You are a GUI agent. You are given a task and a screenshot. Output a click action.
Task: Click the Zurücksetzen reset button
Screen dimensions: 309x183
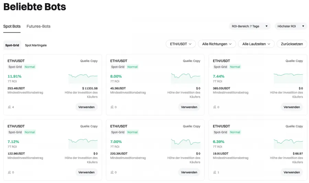coord(292,44)
